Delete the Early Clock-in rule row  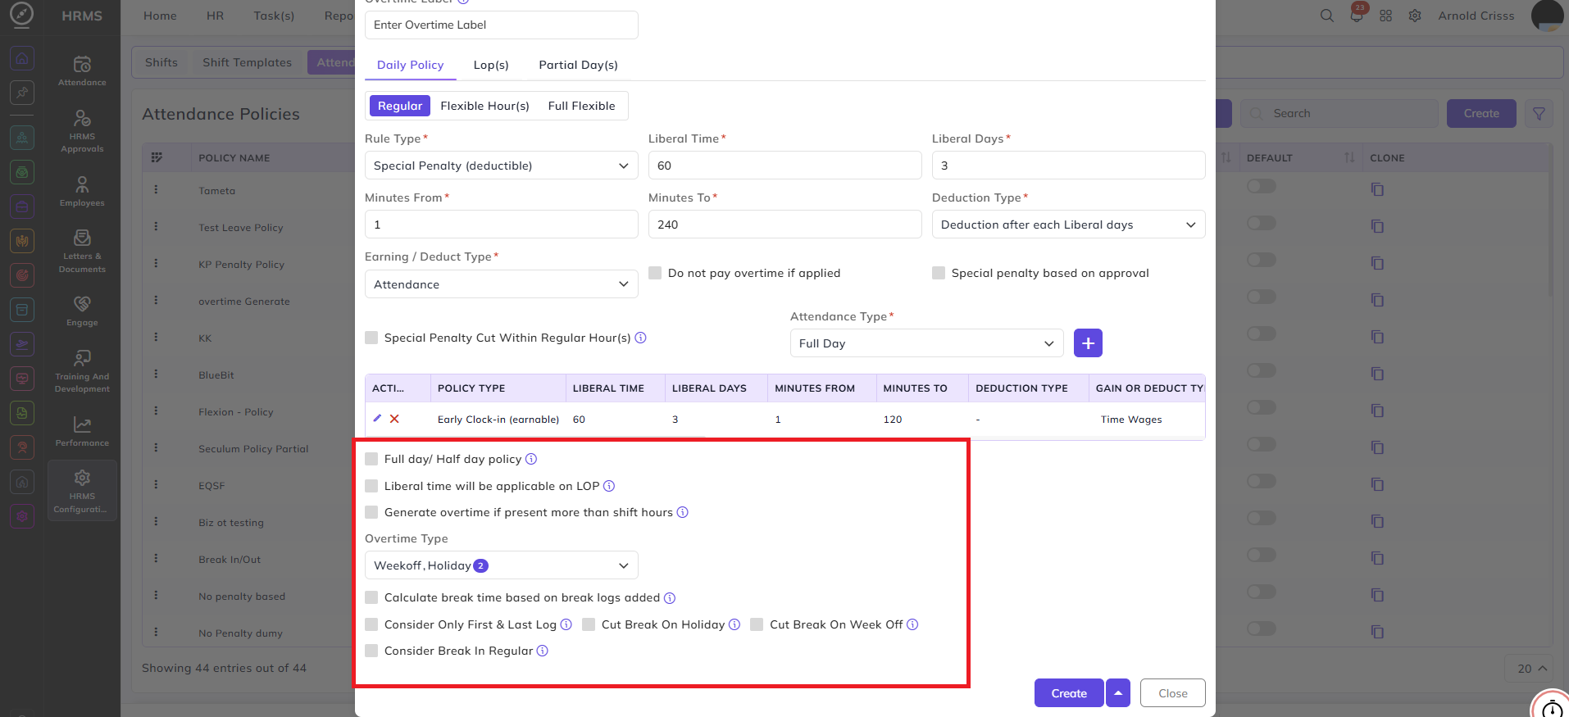click(394, 418)
